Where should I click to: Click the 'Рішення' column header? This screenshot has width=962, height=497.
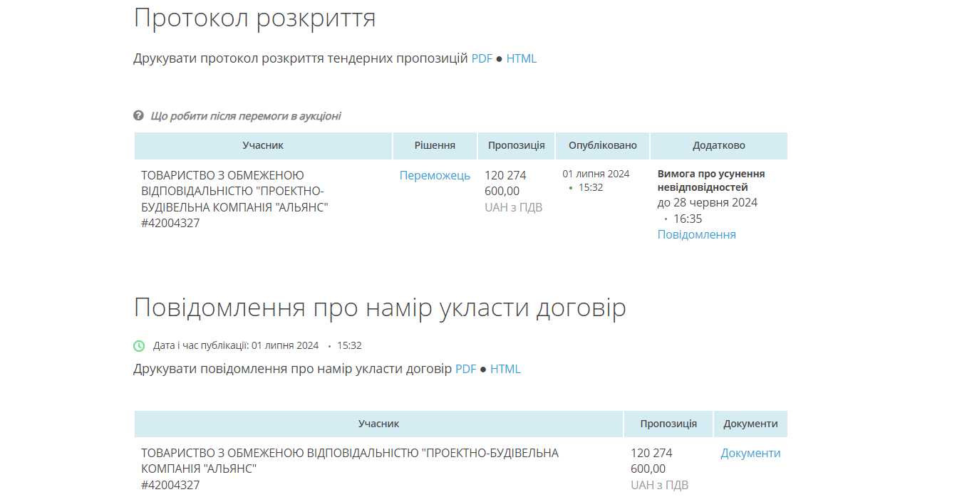click(435, 145)
